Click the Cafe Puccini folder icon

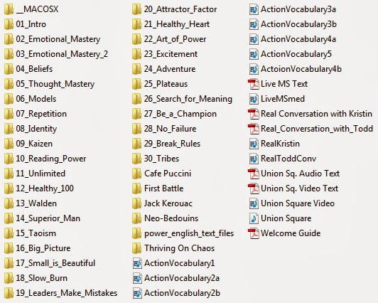(x=137, y=174)
